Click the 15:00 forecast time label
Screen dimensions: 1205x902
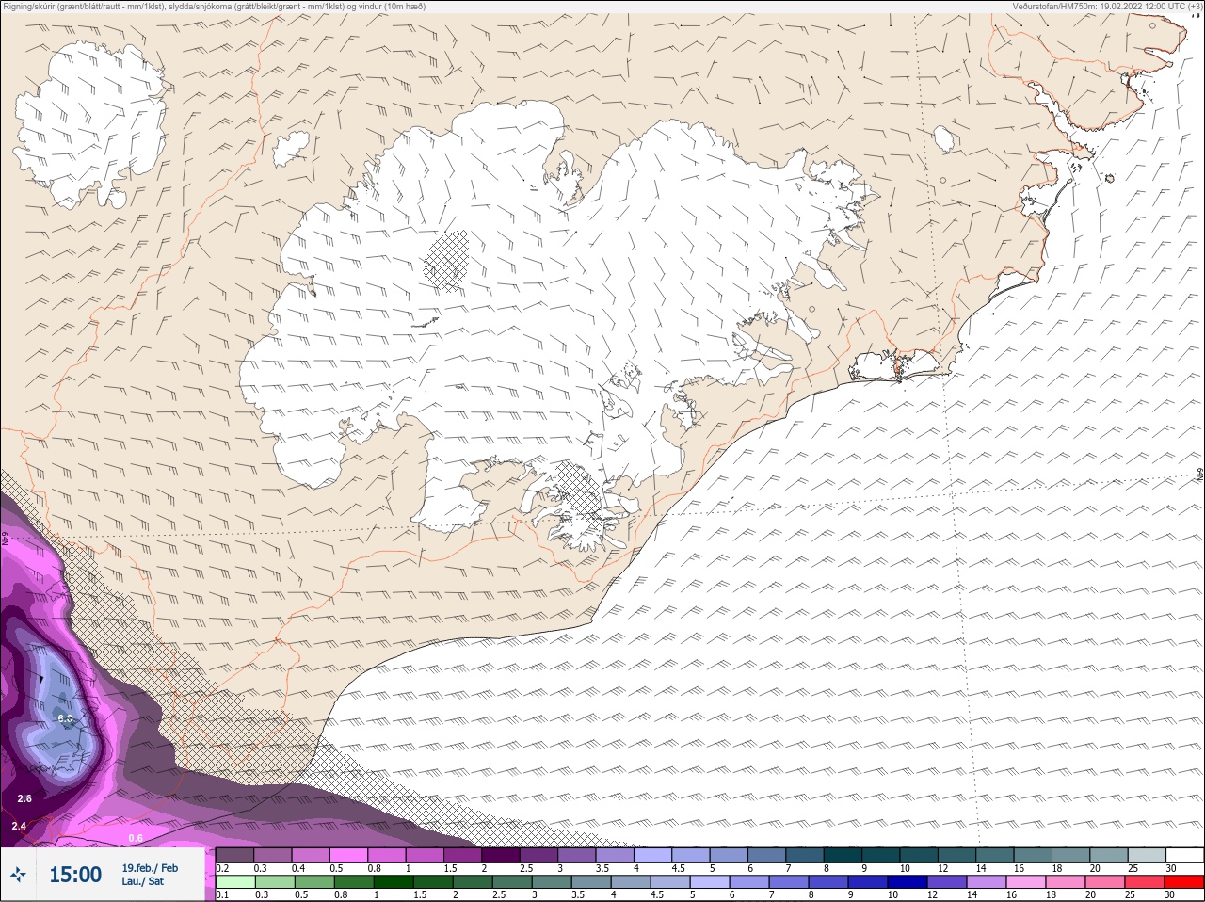75,875
